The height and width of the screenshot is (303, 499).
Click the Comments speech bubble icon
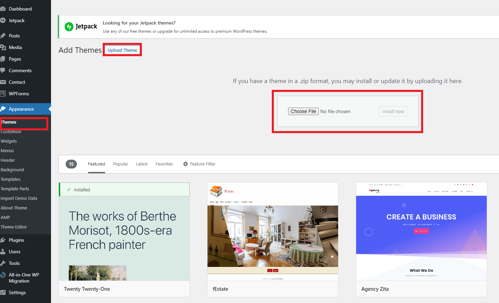[x=3, y=70]
